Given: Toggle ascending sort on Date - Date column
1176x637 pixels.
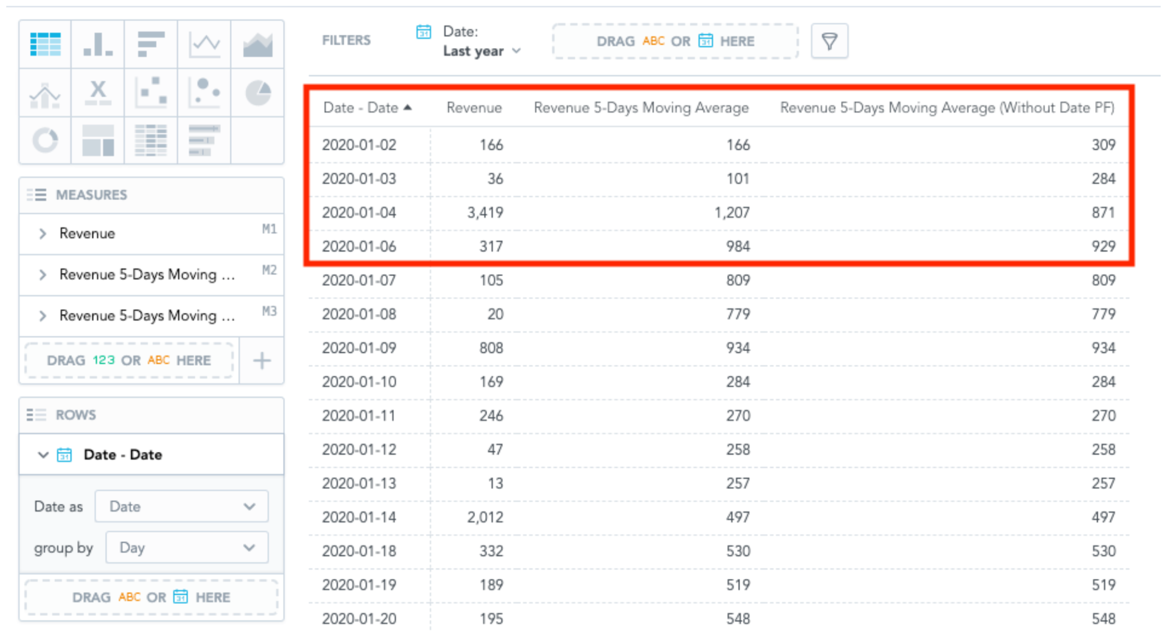Looking at the screenshot, I should (408, 107).
